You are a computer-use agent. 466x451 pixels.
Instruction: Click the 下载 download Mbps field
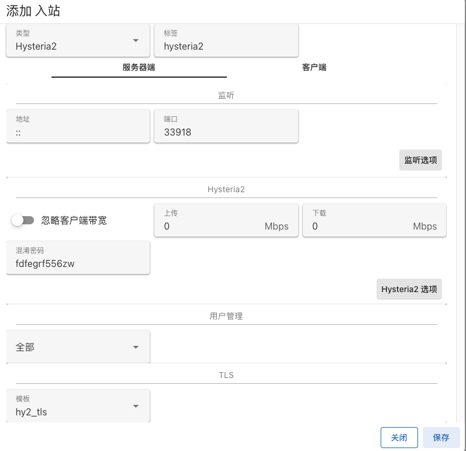pyautogui.click(x=374, y=220)
